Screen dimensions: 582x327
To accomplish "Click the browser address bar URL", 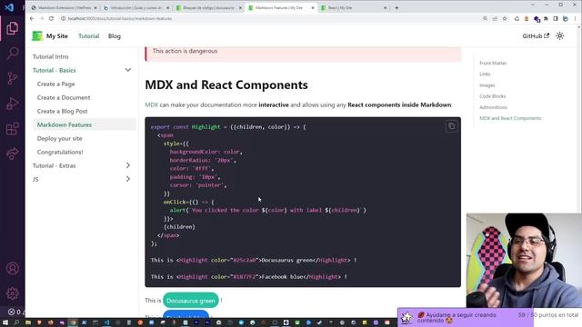I will tap(119, 18).
